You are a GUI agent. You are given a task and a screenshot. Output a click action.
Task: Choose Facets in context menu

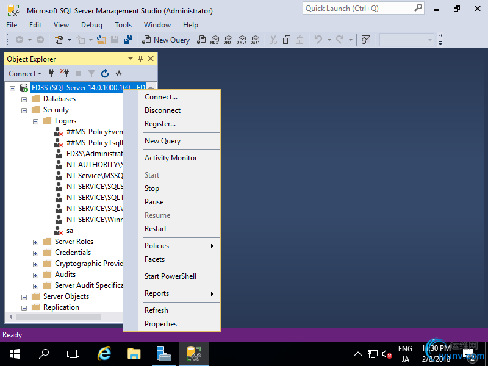[x=172, y=259]
